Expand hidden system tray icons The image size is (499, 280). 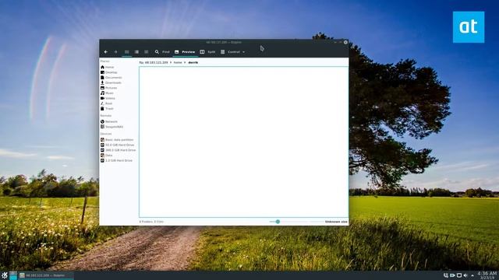(x=472, y=275)
